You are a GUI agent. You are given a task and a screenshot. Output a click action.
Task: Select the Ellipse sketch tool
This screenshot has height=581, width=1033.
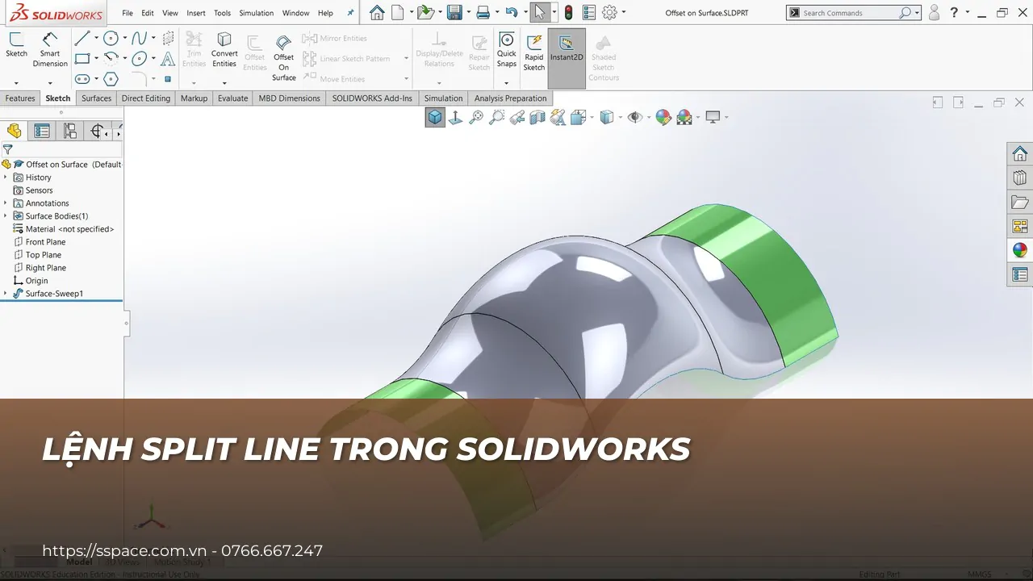pyautogui.click(x=140, y=58)
